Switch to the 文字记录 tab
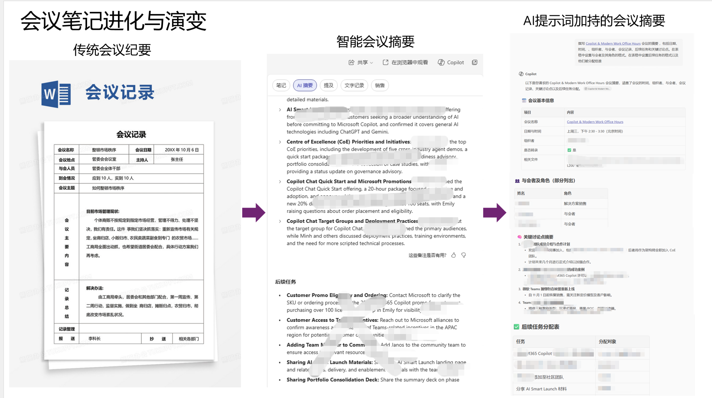This screenshot has height=398, width=712. 354,85
